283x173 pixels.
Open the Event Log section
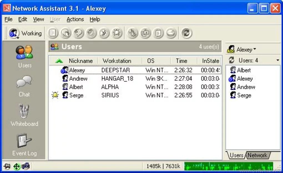tap(24, 145)
